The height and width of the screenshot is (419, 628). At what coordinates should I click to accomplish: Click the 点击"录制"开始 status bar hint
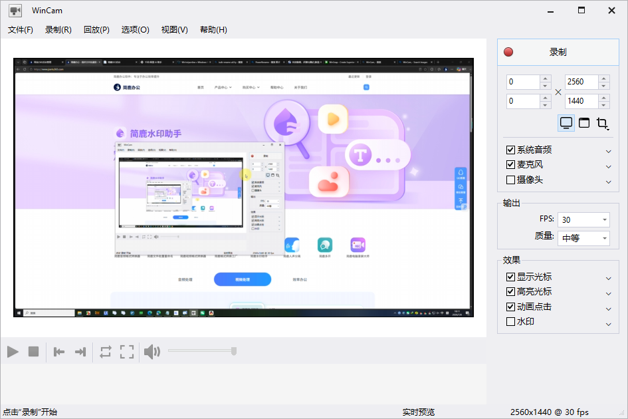(30, 412)
